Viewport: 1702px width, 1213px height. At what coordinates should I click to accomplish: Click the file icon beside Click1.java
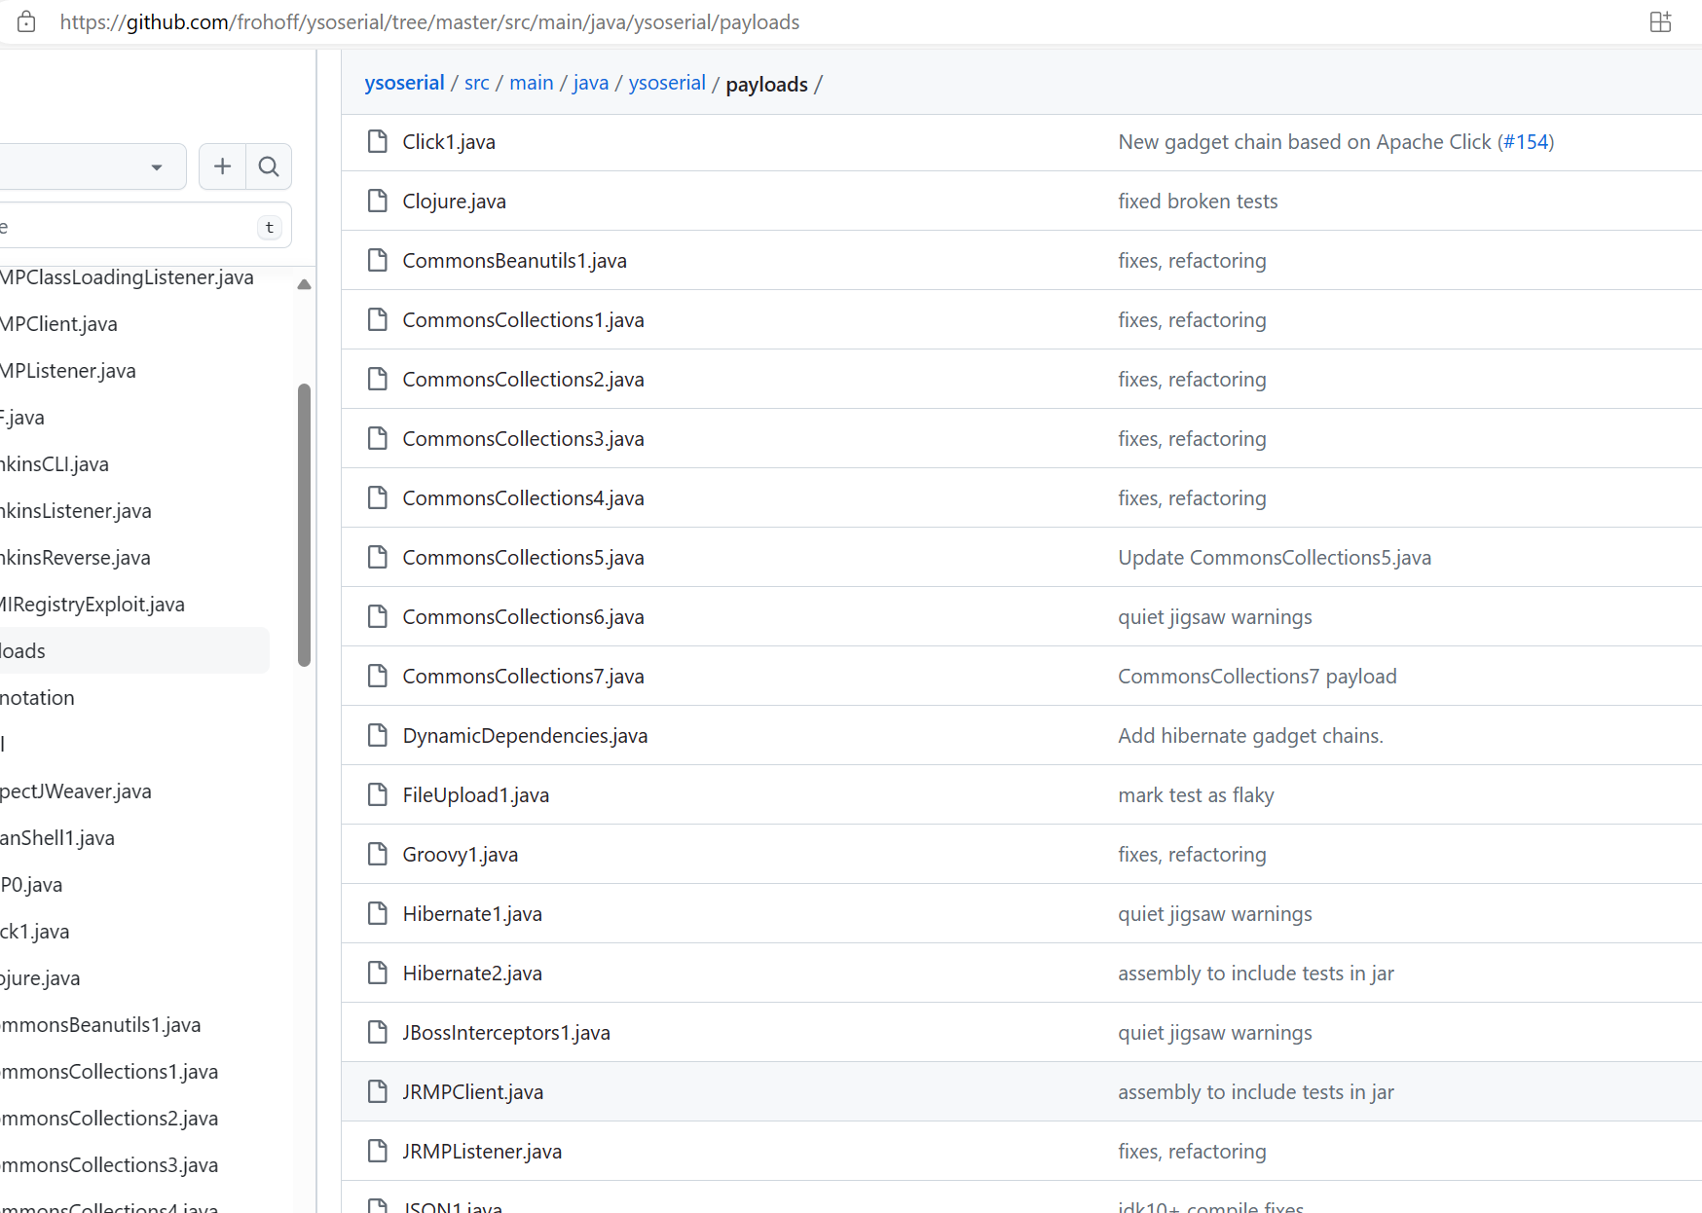(377, 142)
